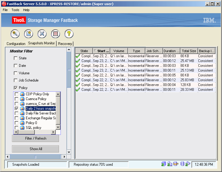The height and width of the screenshot is (172, 222).
Task: Click the Volume column header
Action: 119,51
